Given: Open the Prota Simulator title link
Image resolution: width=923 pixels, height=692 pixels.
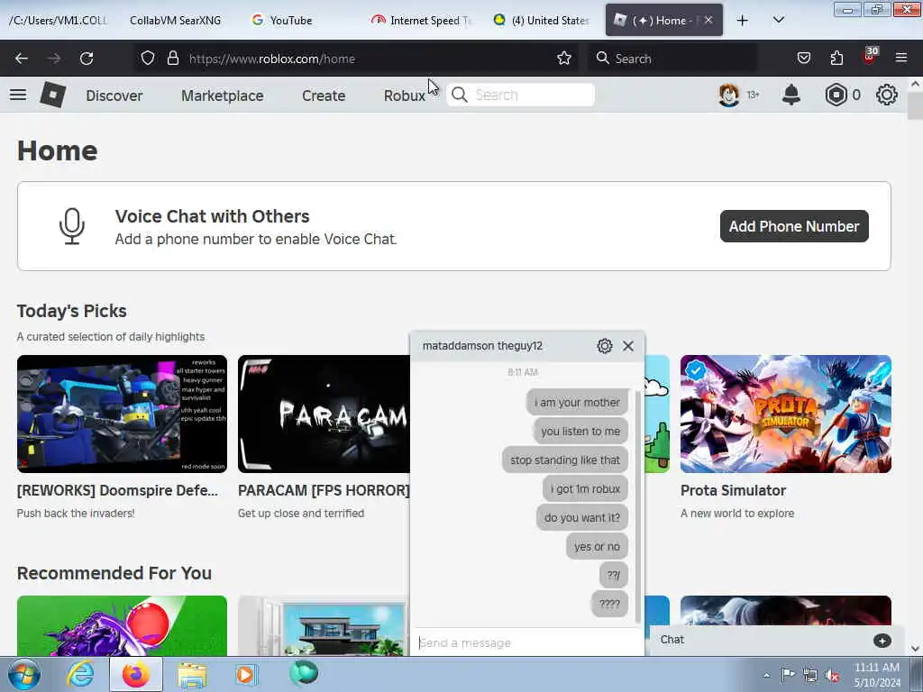Looking at the screenshot, I should pos(733,490).
